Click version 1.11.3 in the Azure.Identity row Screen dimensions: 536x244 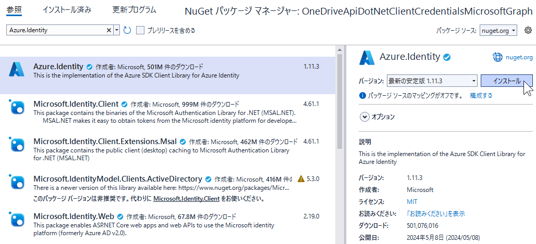[x=311, y=66]
